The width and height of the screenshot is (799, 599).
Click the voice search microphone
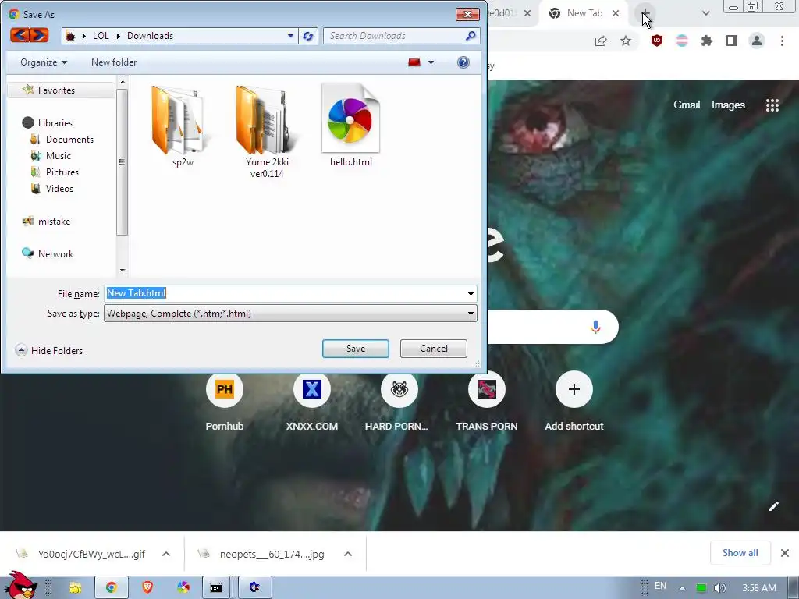[595, 327]
